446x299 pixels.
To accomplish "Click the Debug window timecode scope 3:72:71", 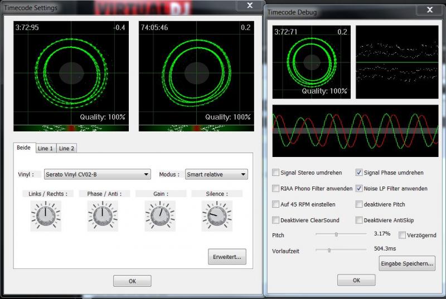I will [312, 62].
